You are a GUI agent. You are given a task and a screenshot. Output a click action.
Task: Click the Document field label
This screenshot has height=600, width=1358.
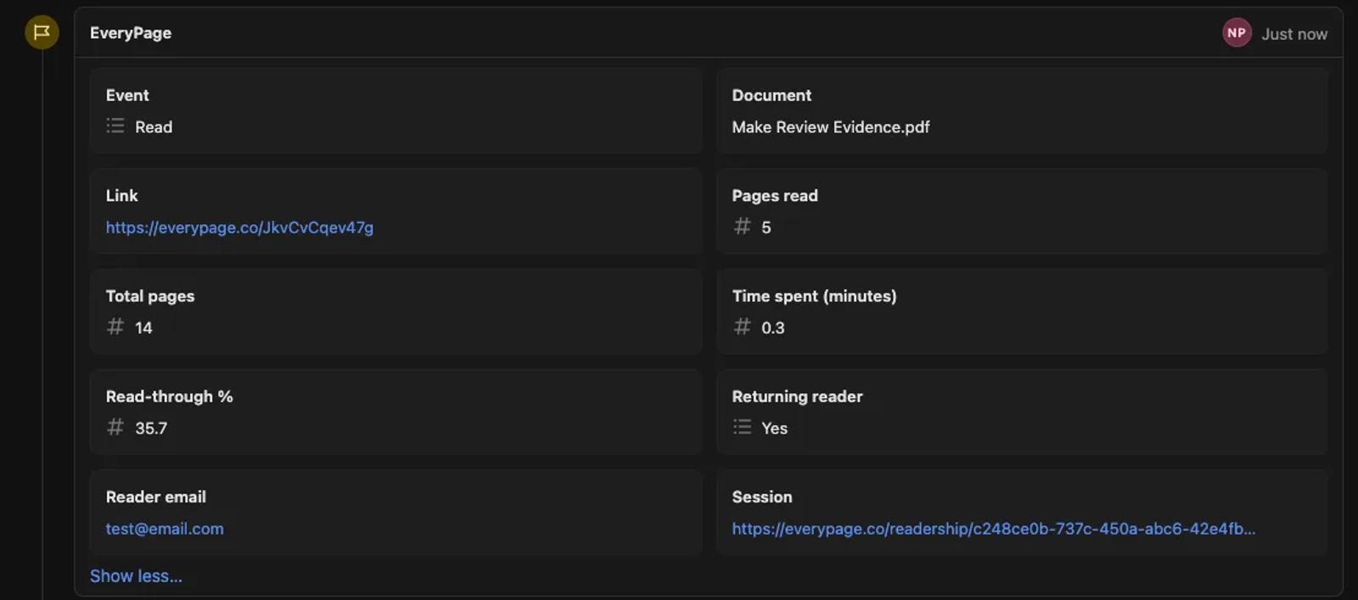tap(772, 95)
